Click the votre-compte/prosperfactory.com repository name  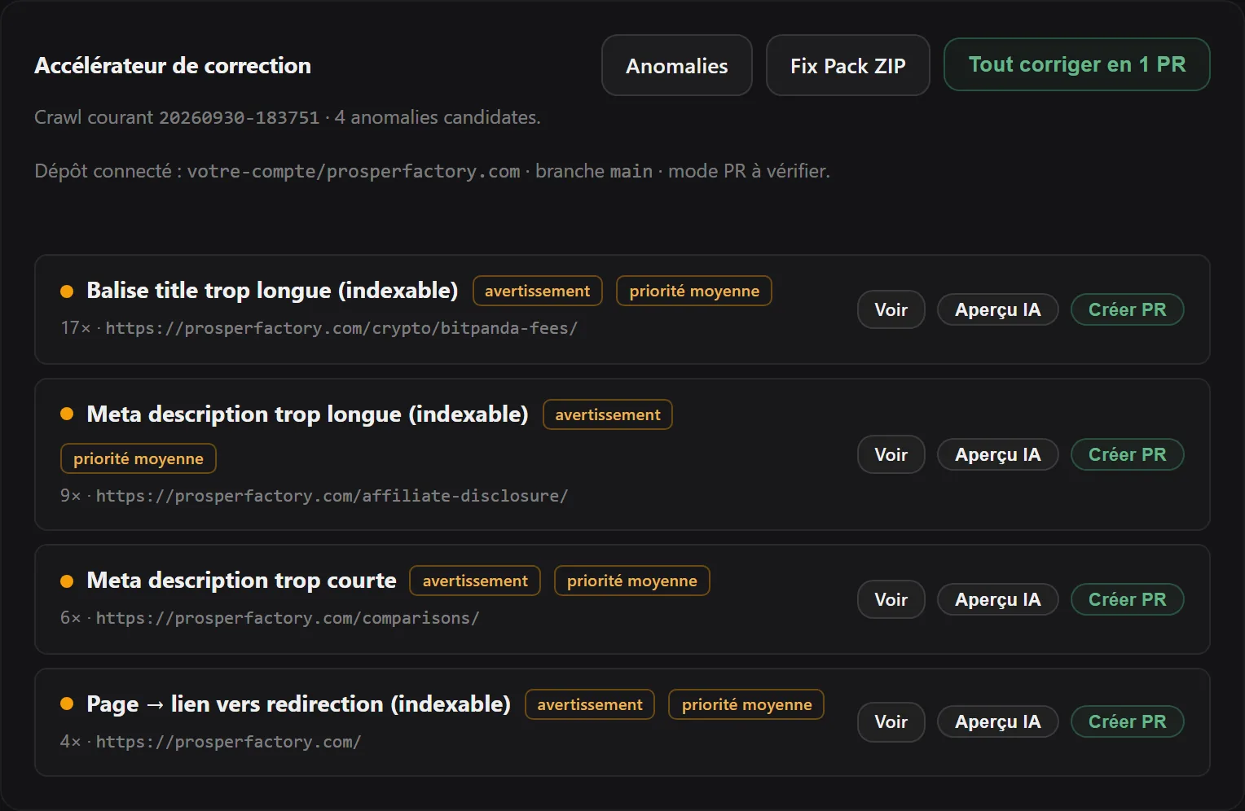[354, 171]
